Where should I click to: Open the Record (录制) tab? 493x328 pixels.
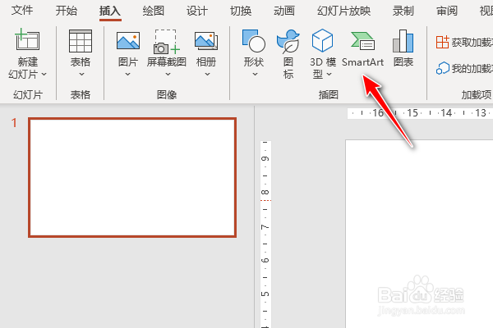[403, 11]
